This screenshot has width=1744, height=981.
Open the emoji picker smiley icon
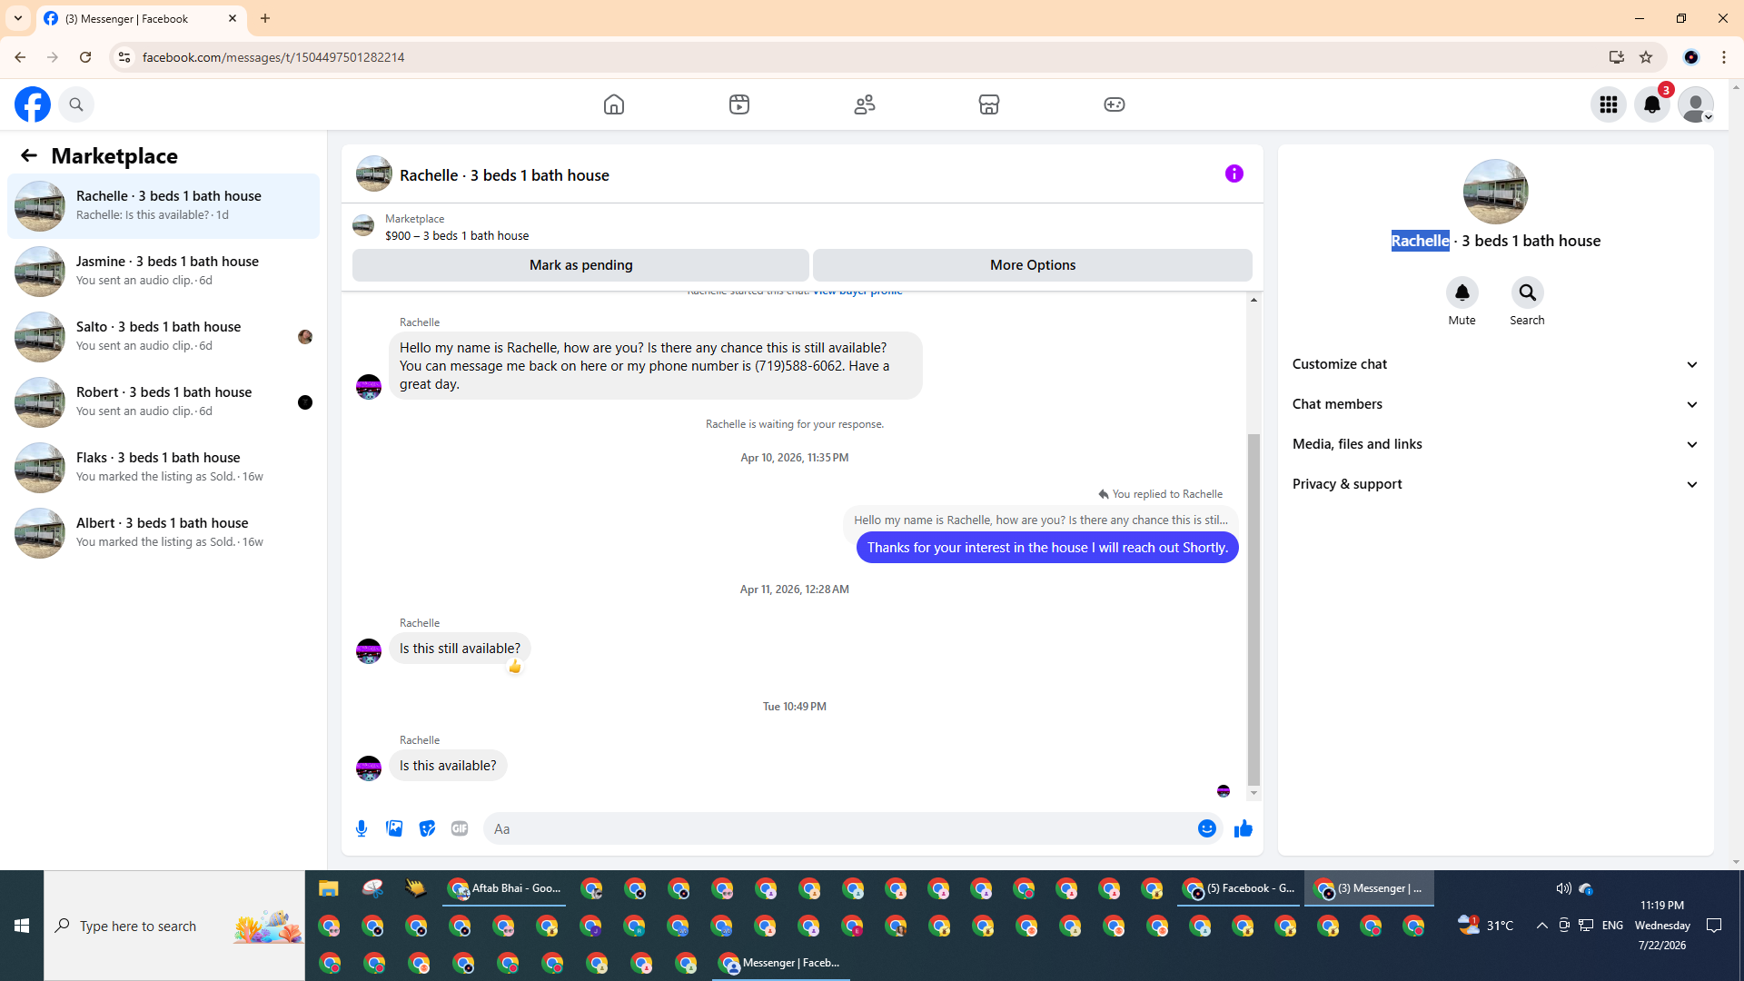click(1207, 828)
